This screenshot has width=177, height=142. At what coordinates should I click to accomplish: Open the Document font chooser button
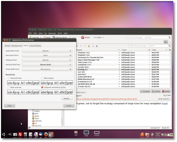tap(47, 55)
